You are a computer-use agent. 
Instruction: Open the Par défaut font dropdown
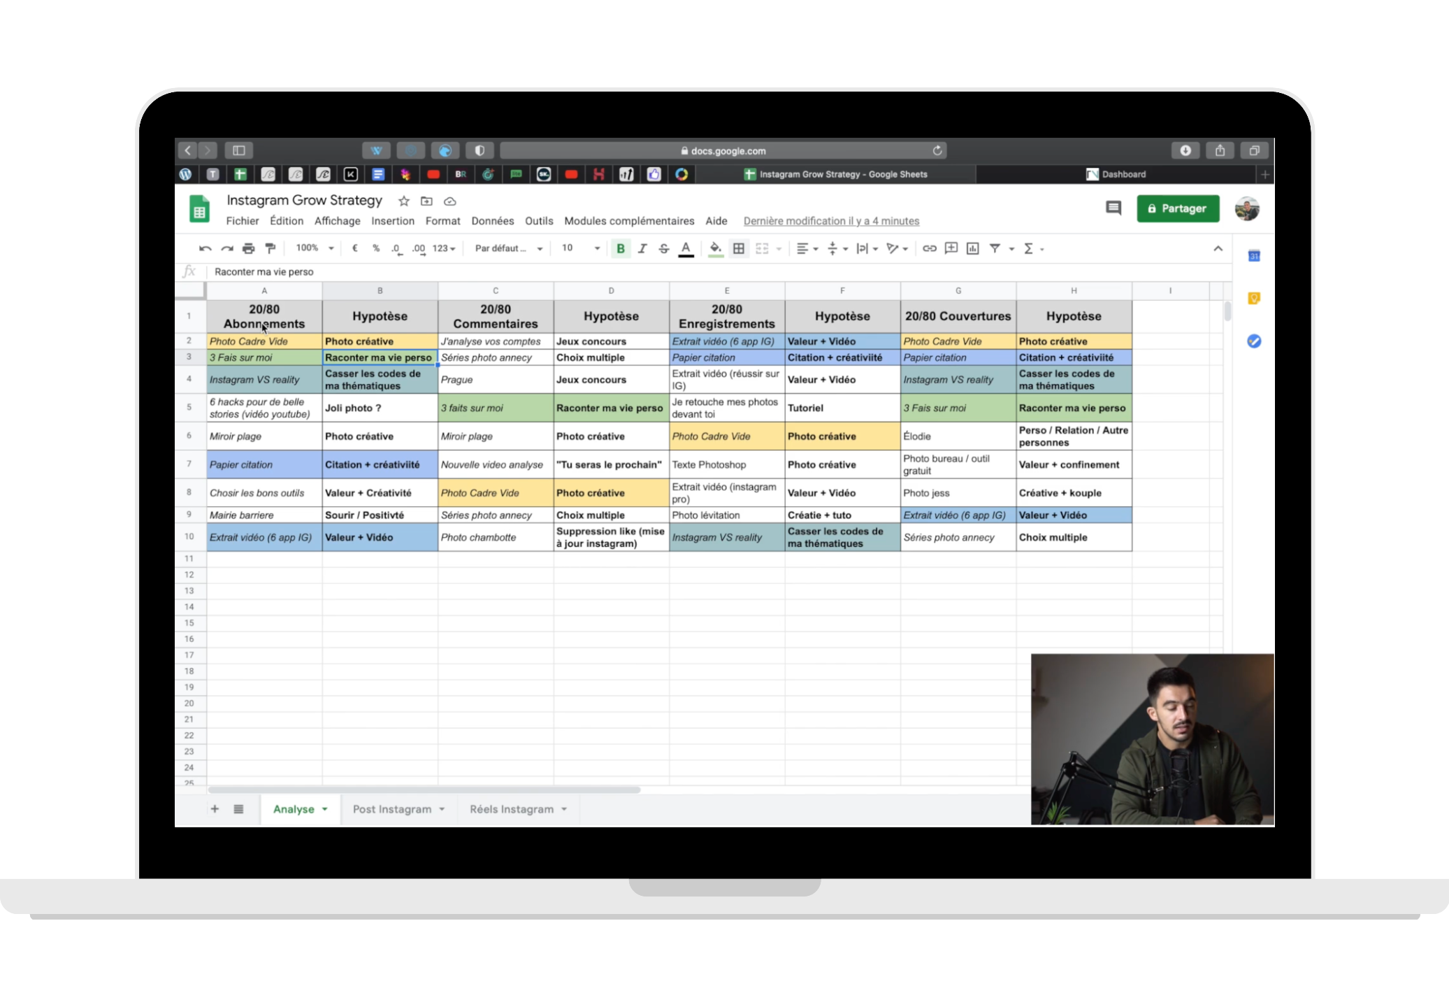508,248
